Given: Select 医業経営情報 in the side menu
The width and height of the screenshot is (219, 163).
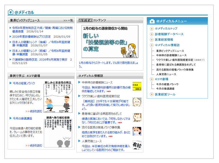Looking at the screenshot, I should 164,40.
